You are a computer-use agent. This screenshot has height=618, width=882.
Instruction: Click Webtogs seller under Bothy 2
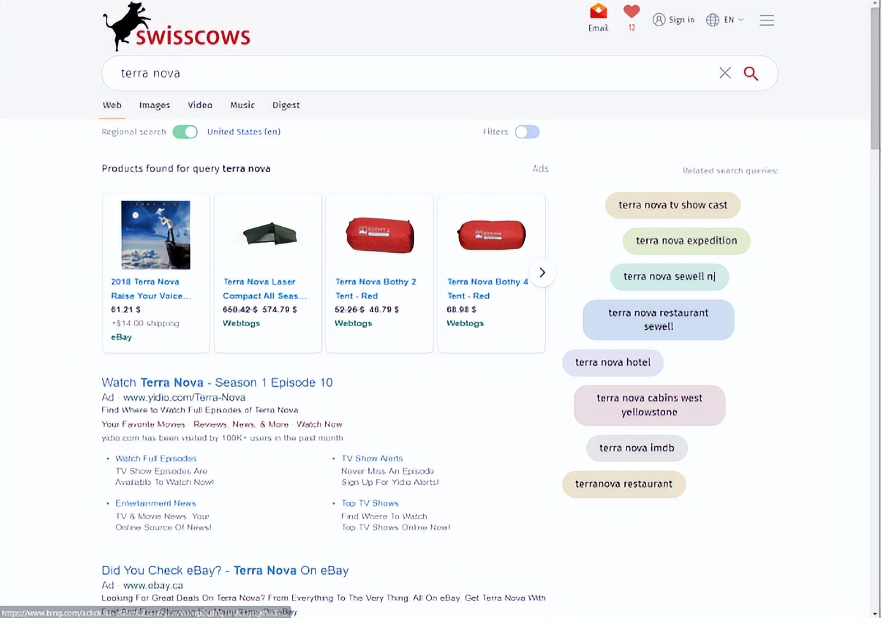coord(353,324)
